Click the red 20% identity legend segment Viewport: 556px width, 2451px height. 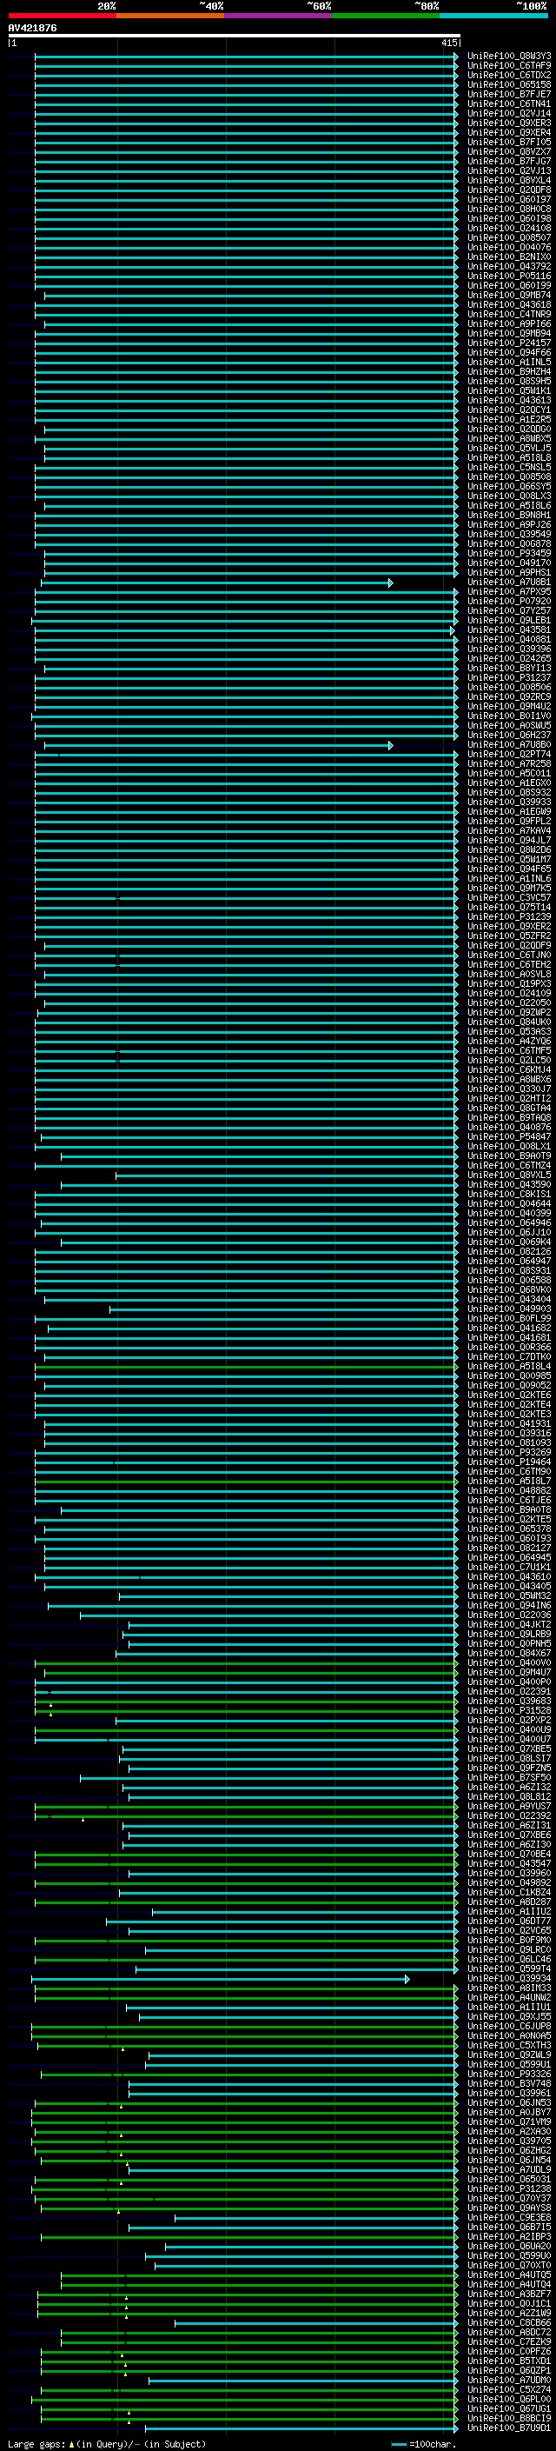tap(62, 16)
